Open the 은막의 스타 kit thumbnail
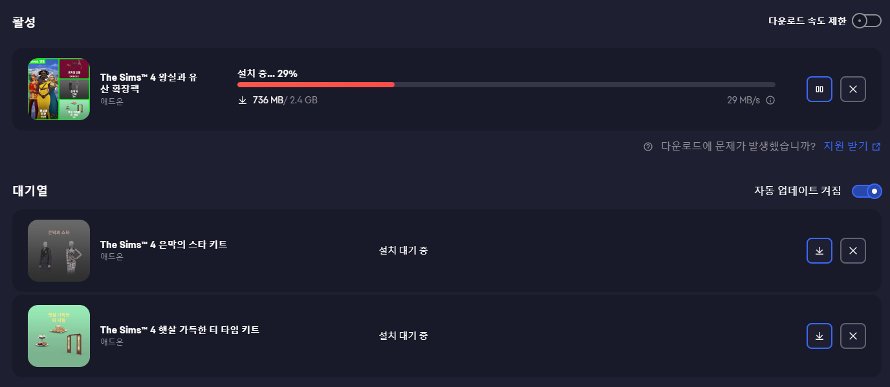 tap(59, 251)
